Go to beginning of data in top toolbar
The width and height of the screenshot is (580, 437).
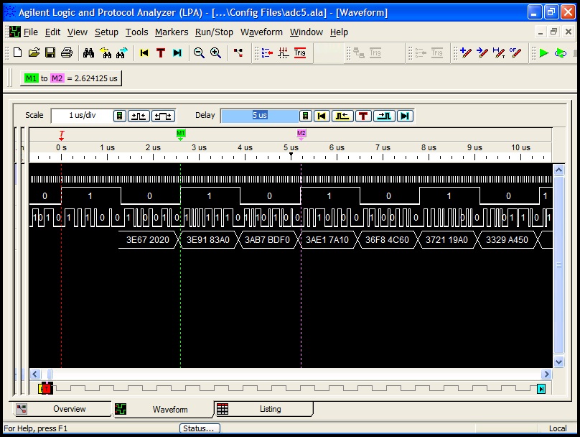point(144,52)
